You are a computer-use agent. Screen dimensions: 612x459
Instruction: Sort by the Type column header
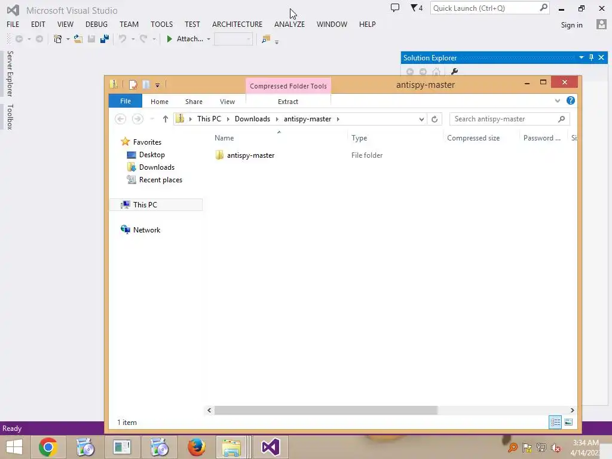point(359,138)
